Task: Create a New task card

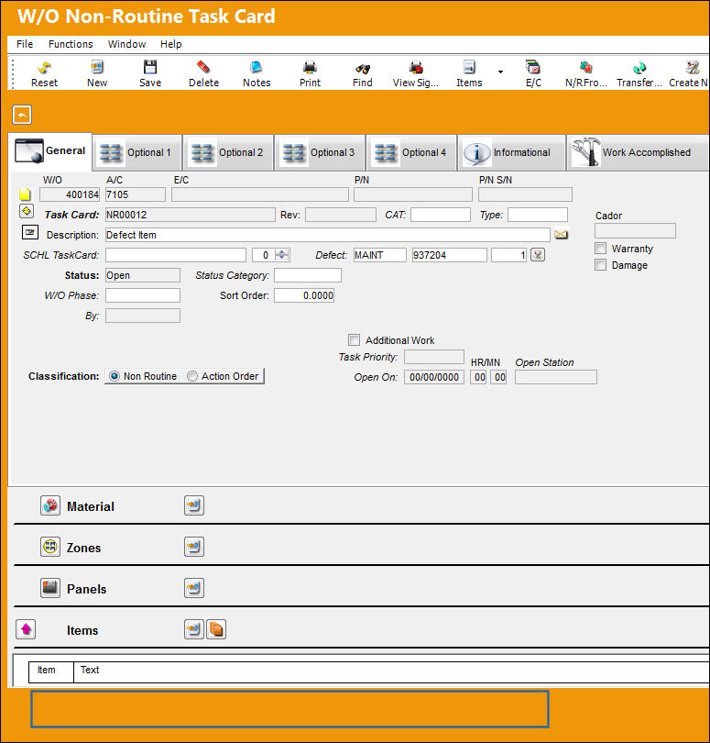Action: click(97, 73)
